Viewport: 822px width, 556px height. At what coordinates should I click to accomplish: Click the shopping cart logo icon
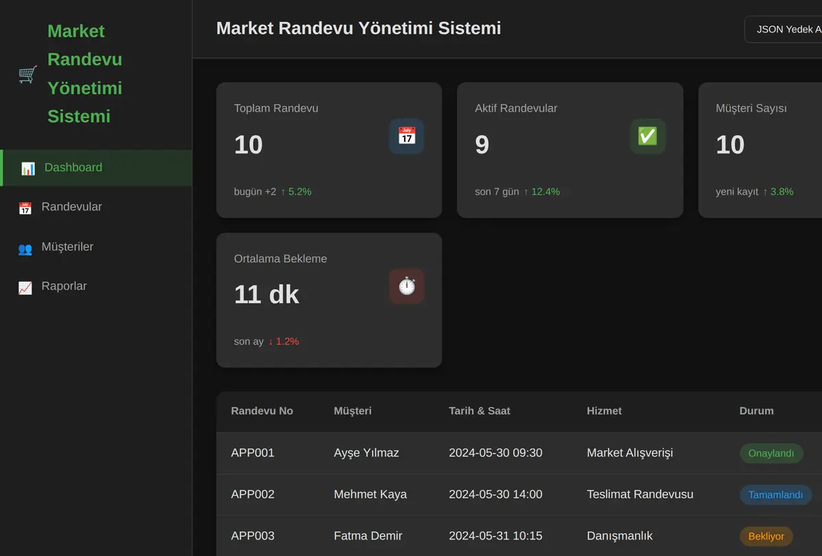click(x=27, y=74)
